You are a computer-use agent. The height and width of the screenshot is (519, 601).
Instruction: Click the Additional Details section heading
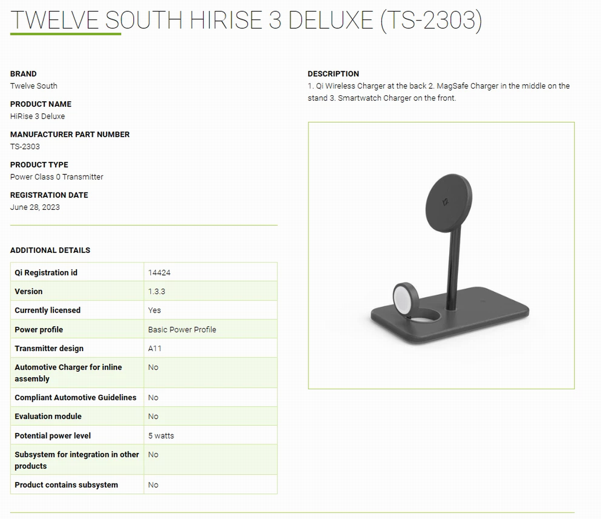tap(50, 250)
